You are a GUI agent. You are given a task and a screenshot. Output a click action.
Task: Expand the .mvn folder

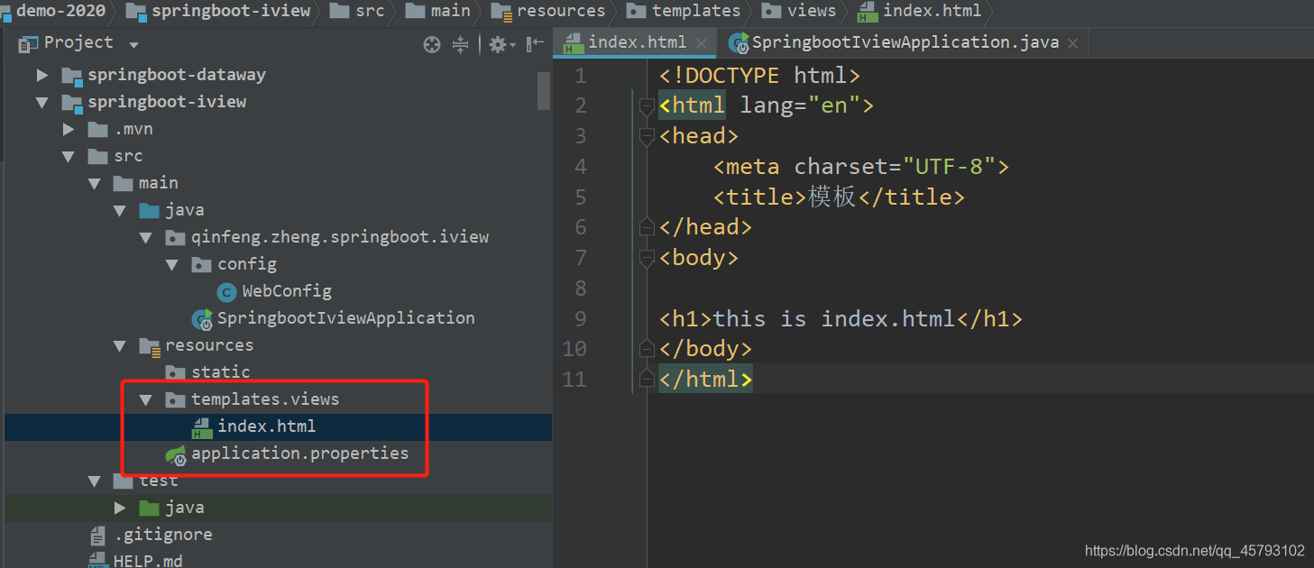pos(69,129)
